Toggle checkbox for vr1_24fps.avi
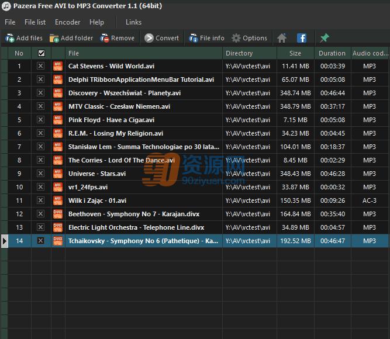390x339 pixels. coord(40,187)
